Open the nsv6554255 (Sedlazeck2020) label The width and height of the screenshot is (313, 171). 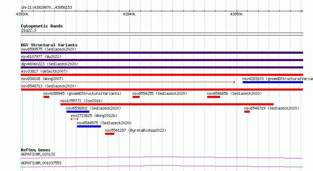click(x=160, y=93)
